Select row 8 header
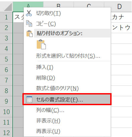The width and height of the screenshot is (132, 137). tap(6, 91)
